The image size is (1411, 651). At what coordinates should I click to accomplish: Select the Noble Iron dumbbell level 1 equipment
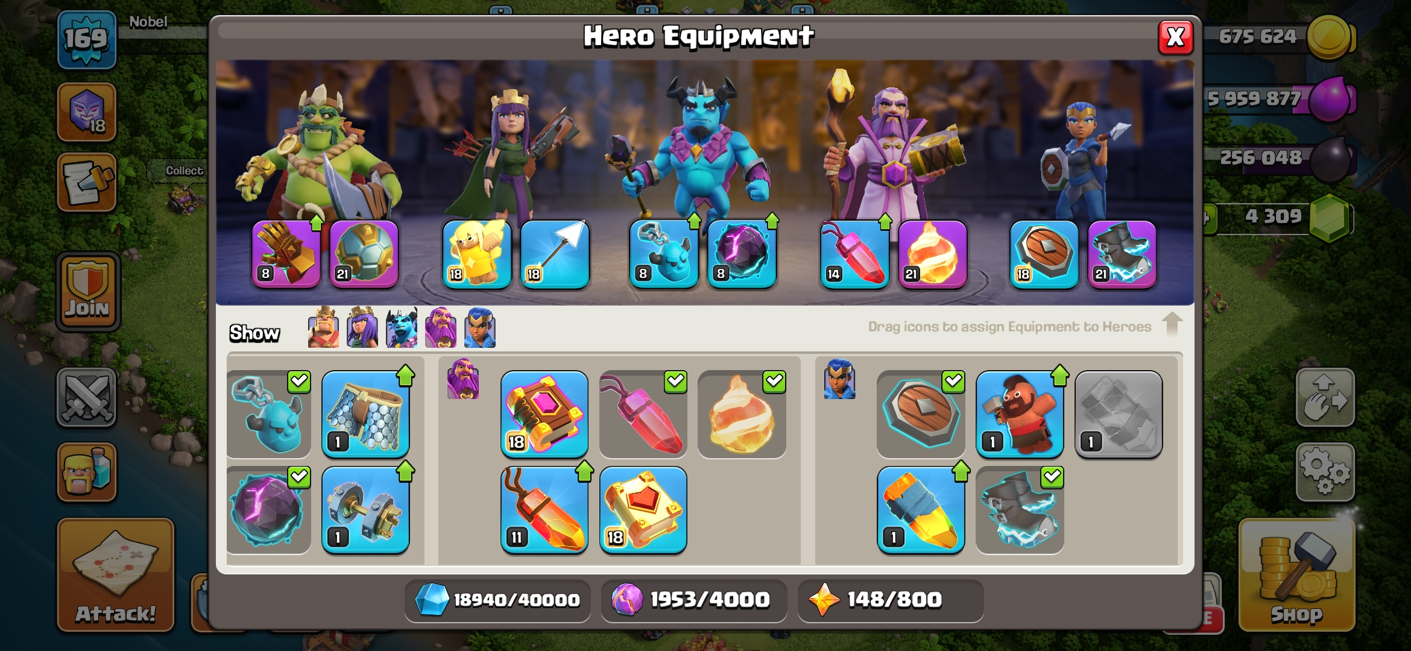365,510
